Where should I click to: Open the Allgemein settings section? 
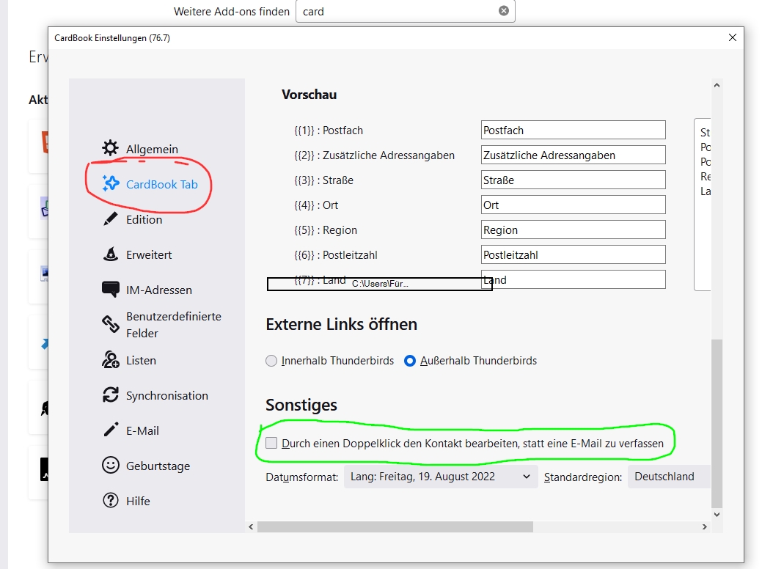click(x=152, y=149)
